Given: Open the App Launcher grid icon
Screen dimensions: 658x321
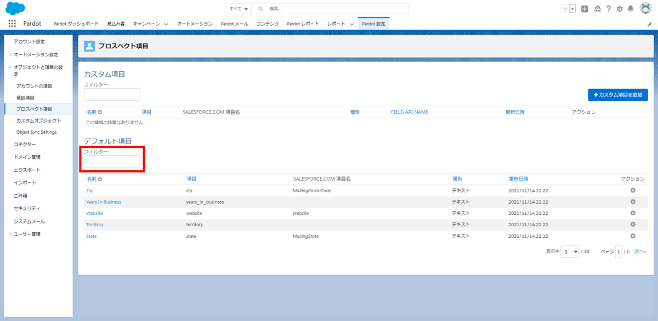Looking at the screenshot, I should (12, 24).
